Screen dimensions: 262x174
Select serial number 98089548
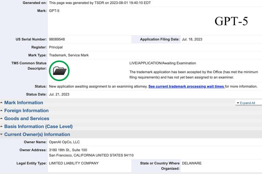(57, 39)
